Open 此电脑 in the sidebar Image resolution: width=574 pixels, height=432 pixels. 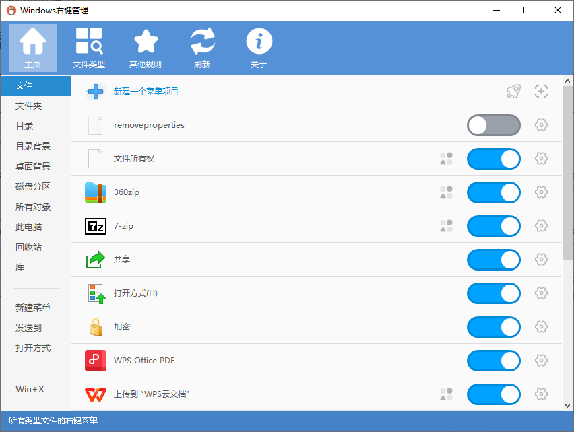coord(36,227)
